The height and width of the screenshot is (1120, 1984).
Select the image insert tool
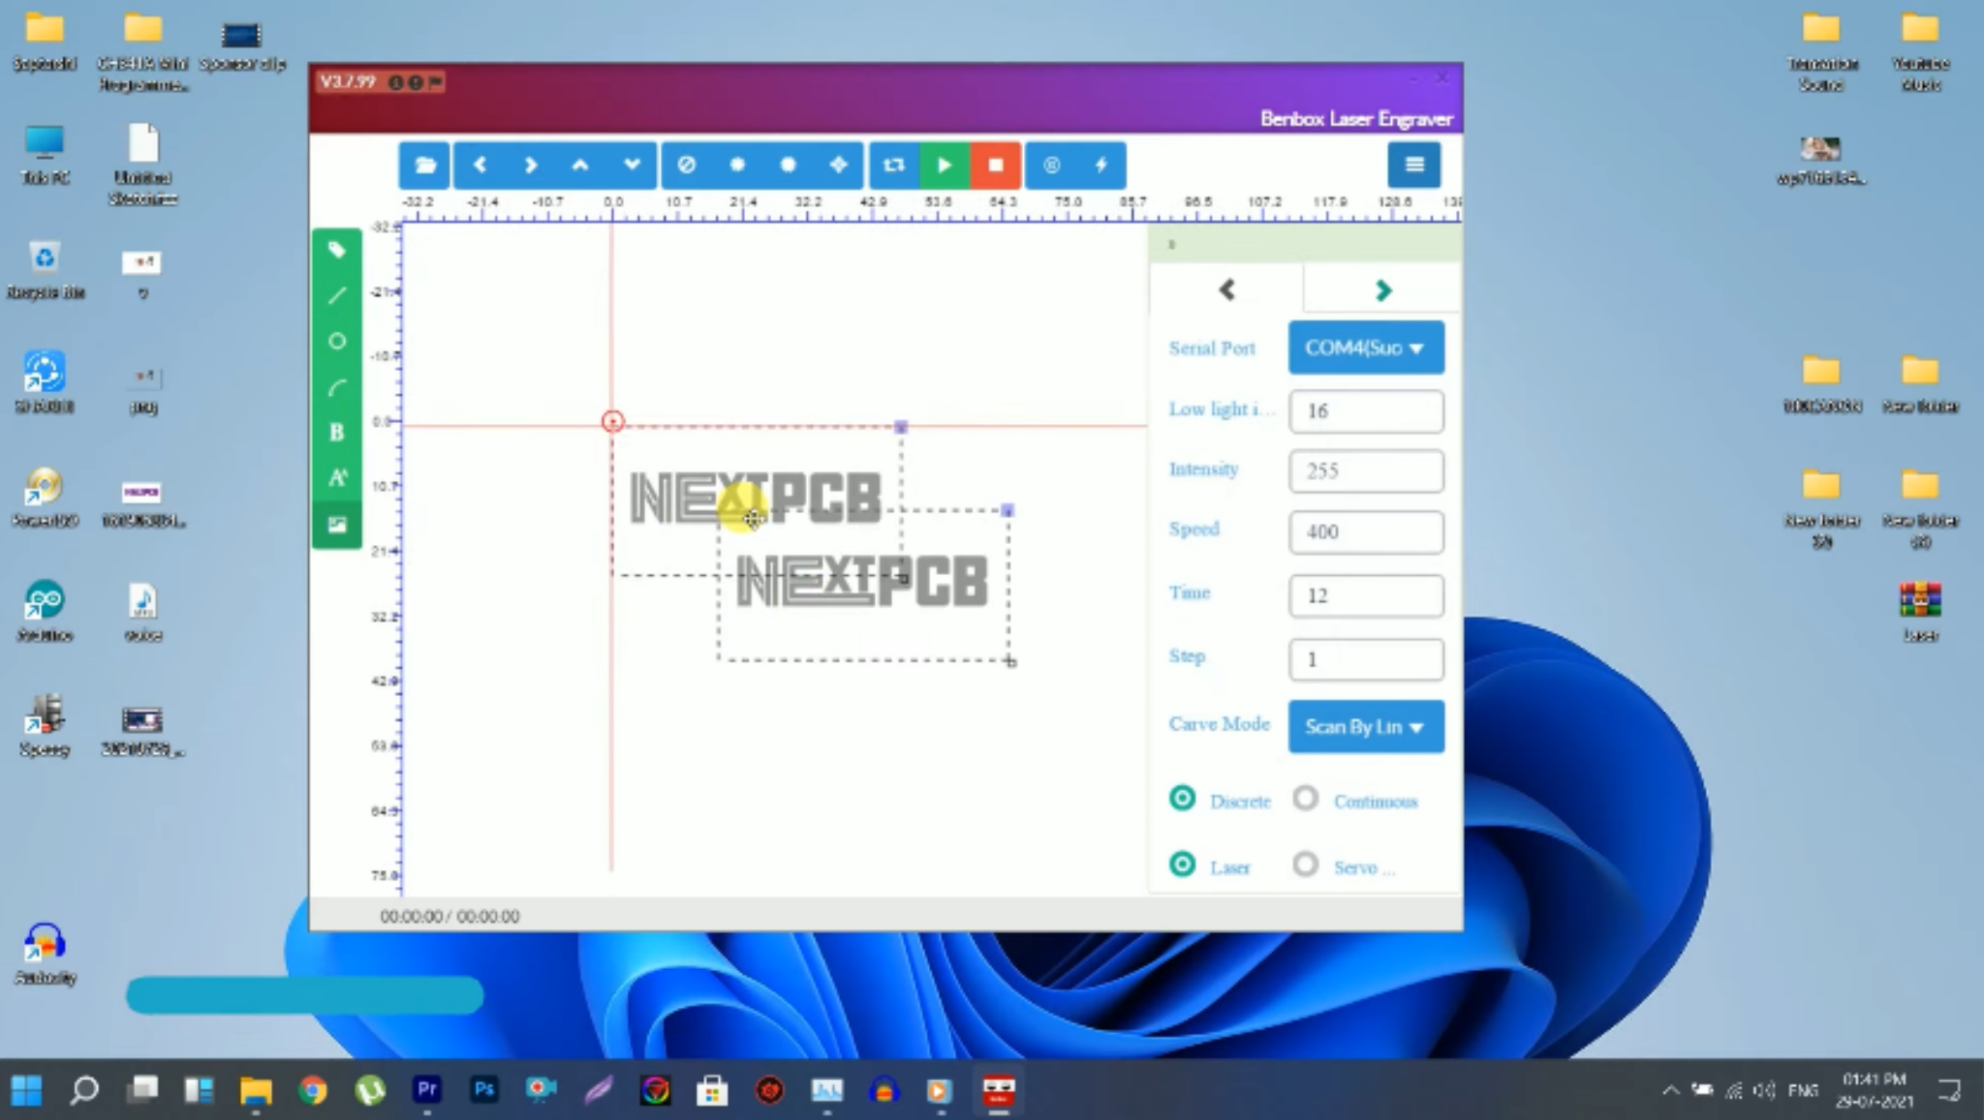pyautogui.click(x=336, y=525)
